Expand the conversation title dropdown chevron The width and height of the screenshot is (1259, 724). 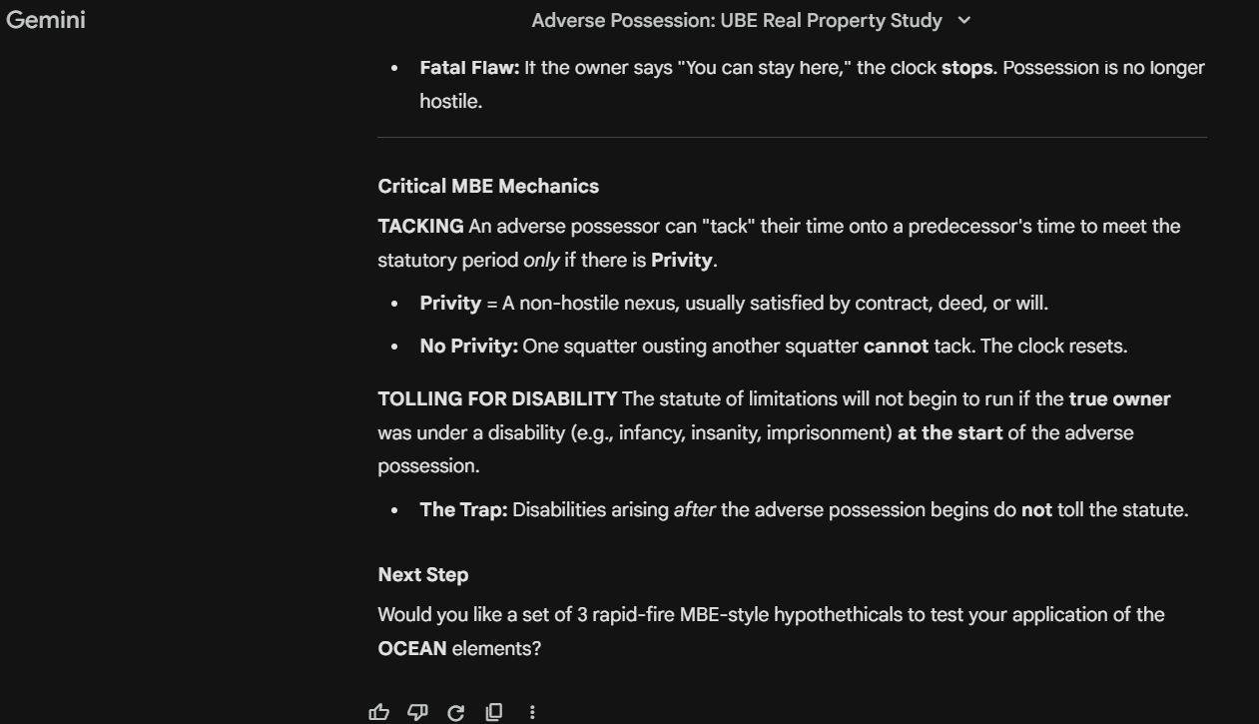[x=963, y=20]
